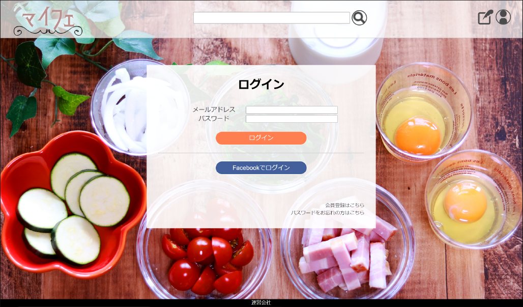
Task: Focus the top search text box
Action: pos(272,18)
